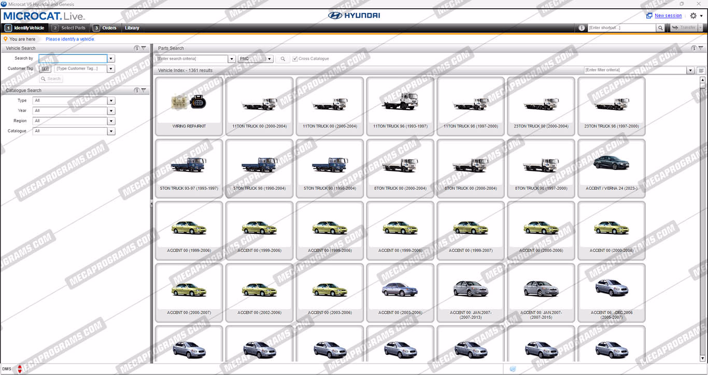
Task: Click the Parts Search magnifier button
Action: click(282, 59)
